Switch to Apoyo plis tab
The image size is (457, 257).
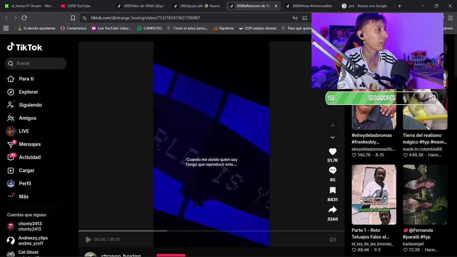[197, 6]
